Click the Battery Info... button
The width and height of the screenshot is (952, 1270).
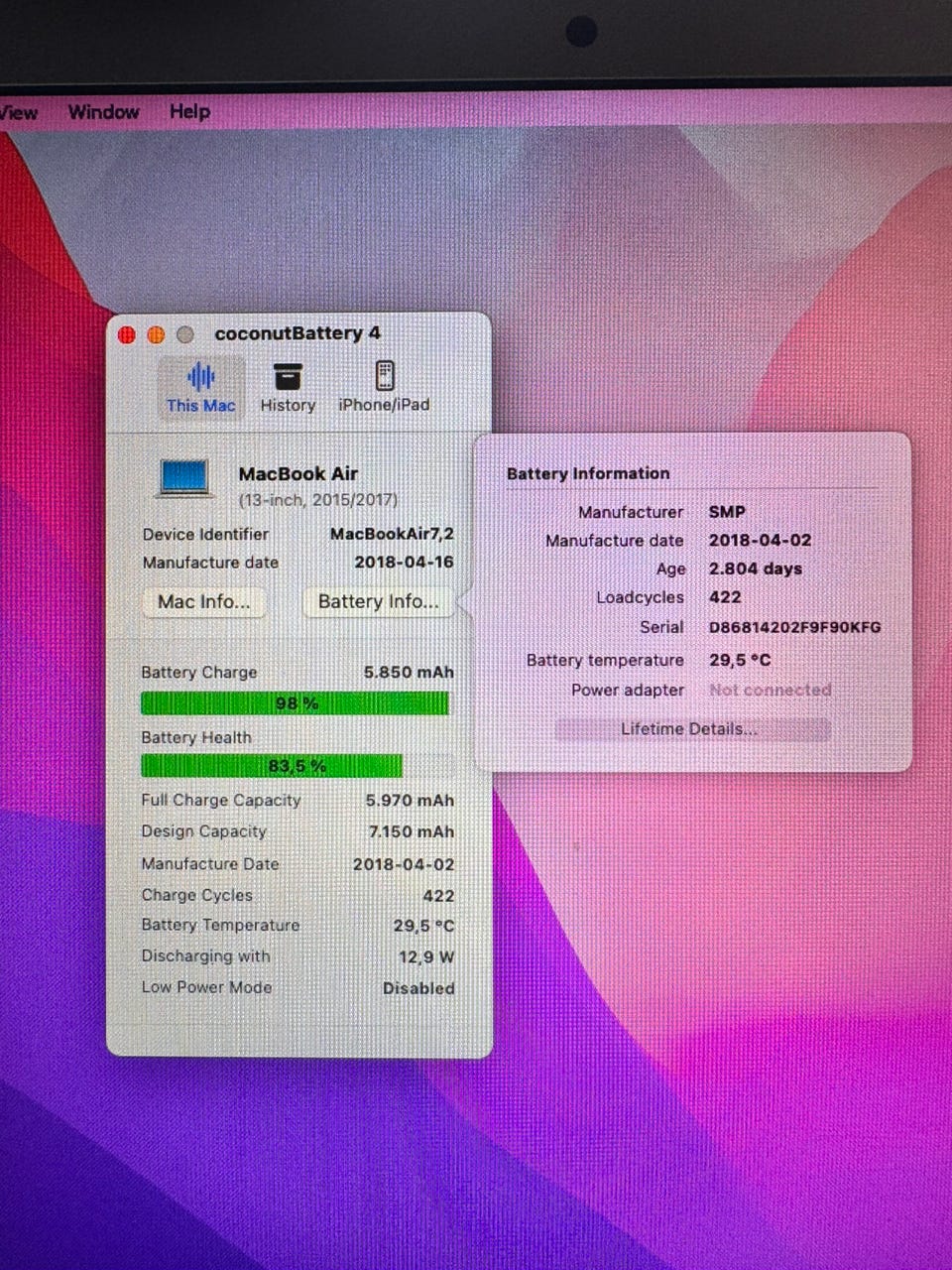(378, 601)
